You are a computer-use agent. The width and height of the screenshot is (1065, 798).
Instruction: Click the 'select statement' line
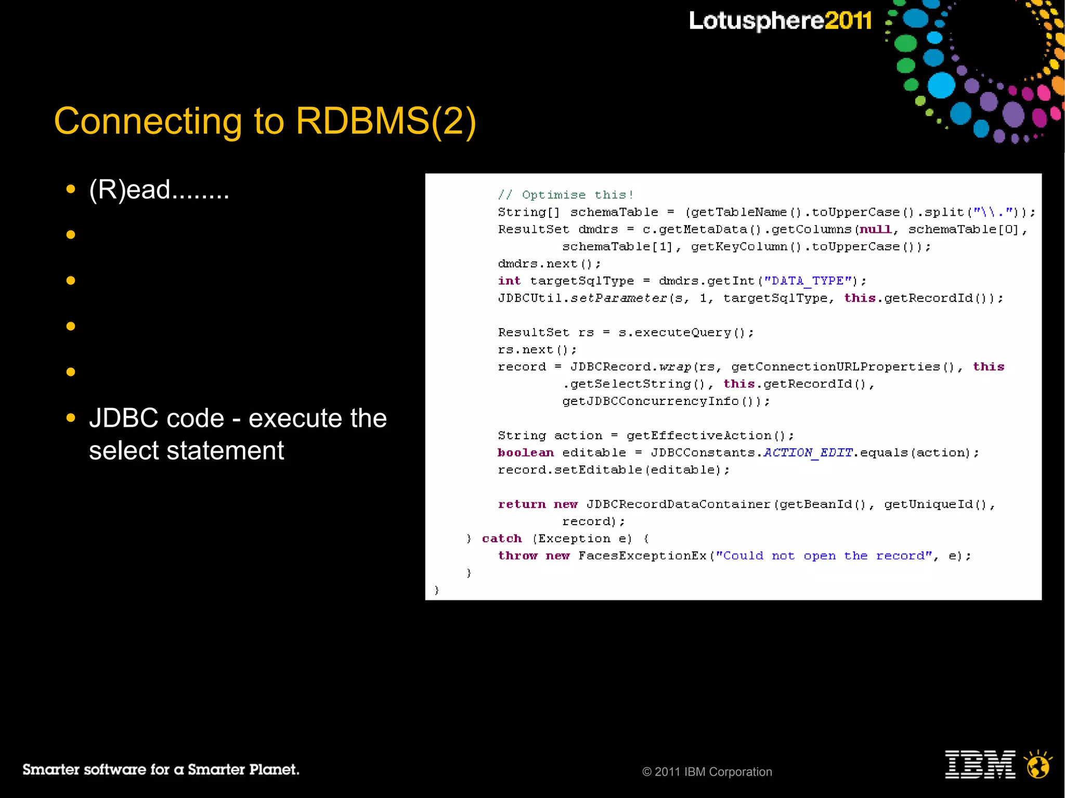tap(186, 450)
